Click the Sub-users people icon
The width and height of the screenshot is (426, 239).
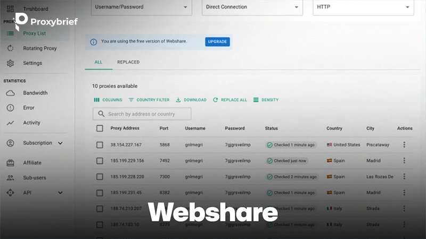(x=10, y=178)
